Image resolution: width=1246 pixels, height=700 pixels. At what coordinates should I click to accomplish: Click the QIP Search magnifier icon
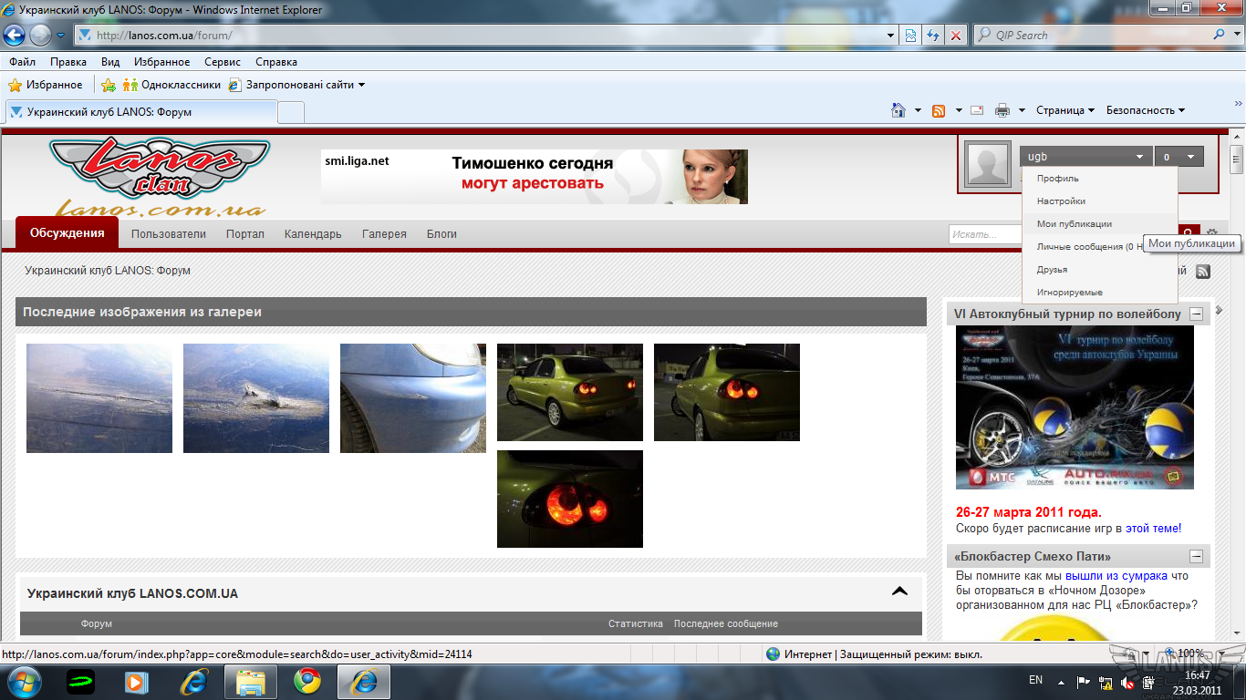tap(1220, 35)
